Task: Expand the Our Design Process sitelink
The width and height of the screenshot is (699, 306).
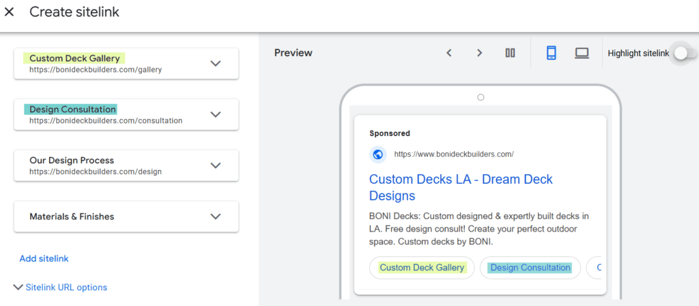Action: (216, 165)
